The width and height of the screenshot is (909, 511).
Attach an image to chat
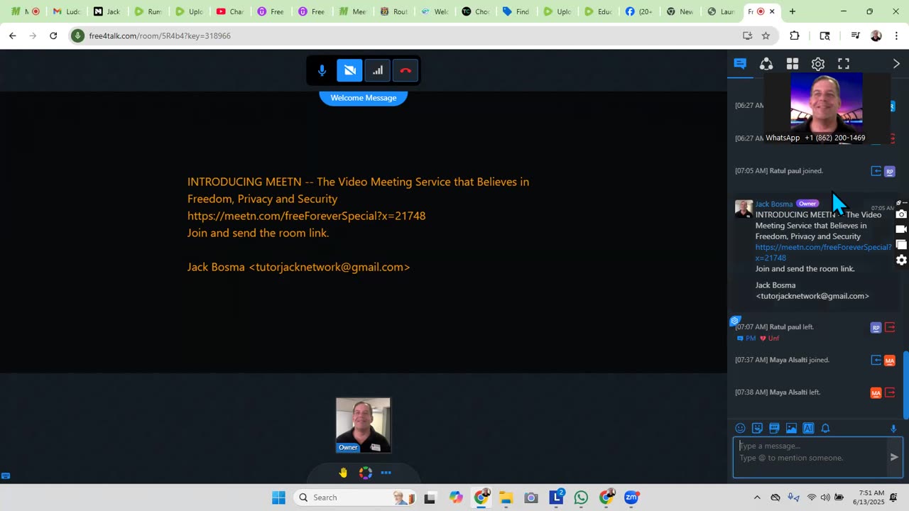(x=791, y=428)
